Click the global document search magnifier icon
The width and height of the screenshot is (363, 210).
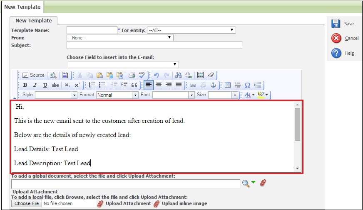click(246, 183)
